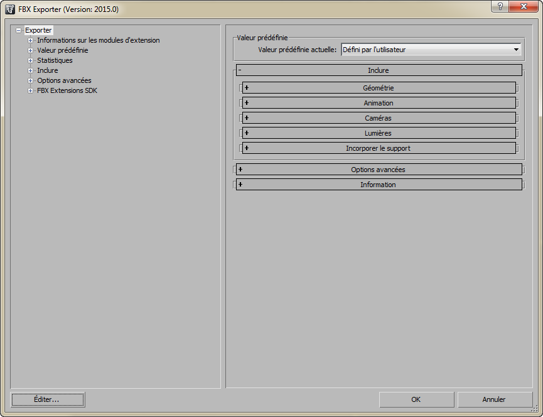Viewport: 543px width, 417px height.
Task: Select Valeur prédéfinie in the tree
Action: click(x=63, y=50)
